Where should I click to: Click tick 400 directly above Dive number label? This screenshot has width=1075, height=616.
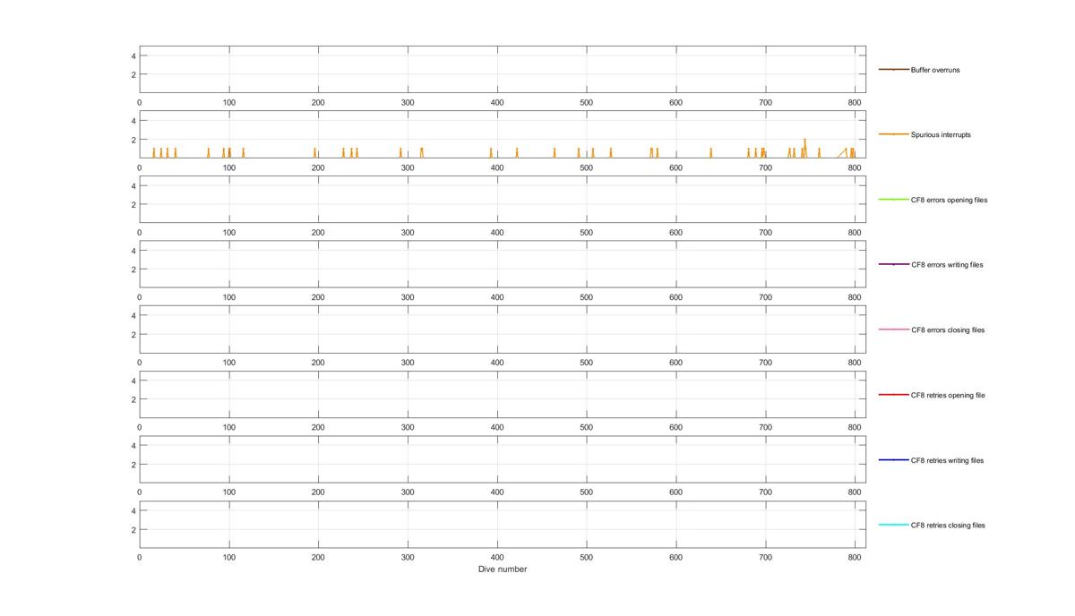[x=496, y=557]
